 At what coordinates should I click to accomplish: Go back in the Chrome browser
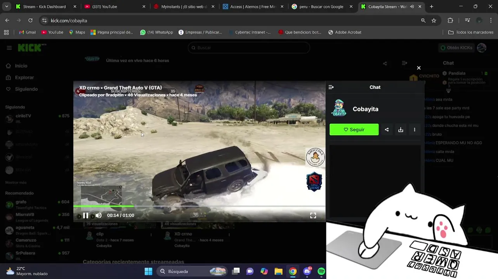point(7,21)
